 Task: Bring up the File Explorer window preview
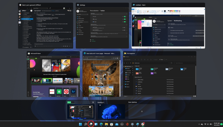[x=160, y=75]
